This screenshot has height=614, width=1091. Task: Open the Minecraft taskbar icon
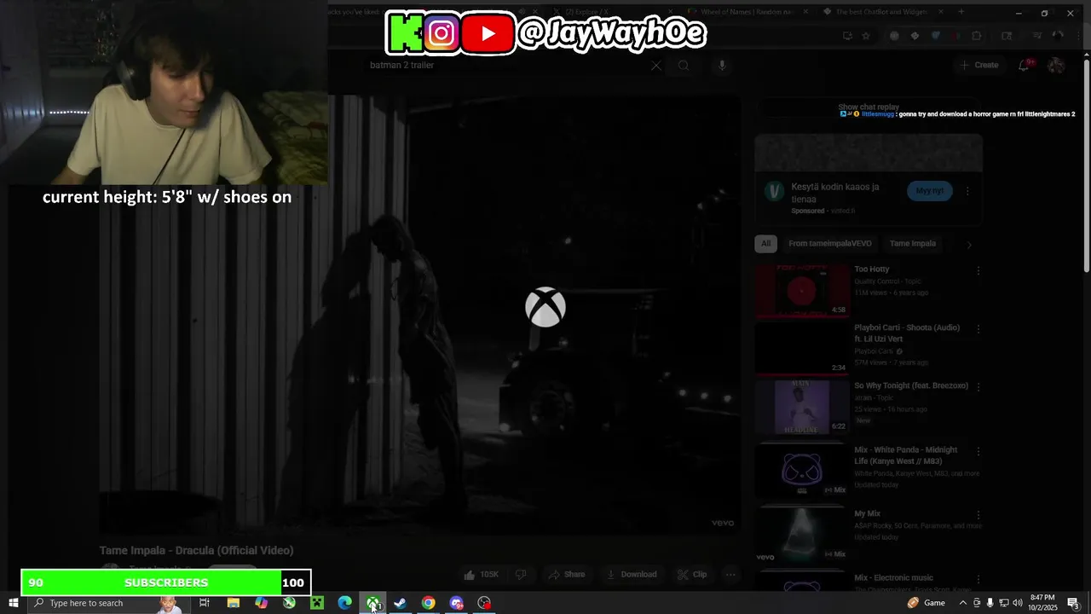tap(317, 603)
